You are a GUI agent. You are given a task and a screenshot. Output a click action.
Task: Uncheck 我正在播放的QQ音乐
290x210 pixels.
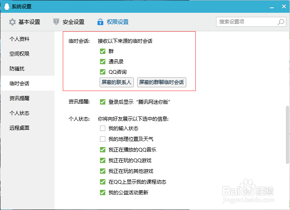[102, 149]
